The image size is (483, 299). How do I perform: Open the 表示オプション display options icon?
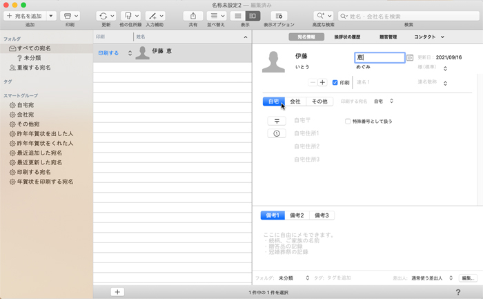(279, 16)
